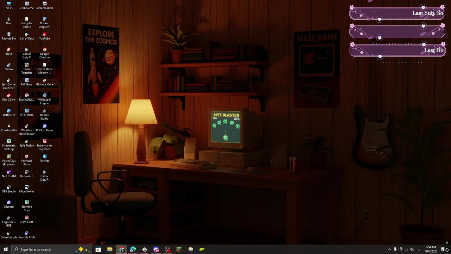Open the notification action center

[443, 249]
